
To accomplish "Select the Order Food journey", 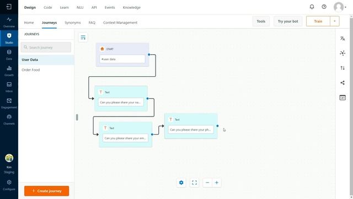I will [x=46, y=70].
